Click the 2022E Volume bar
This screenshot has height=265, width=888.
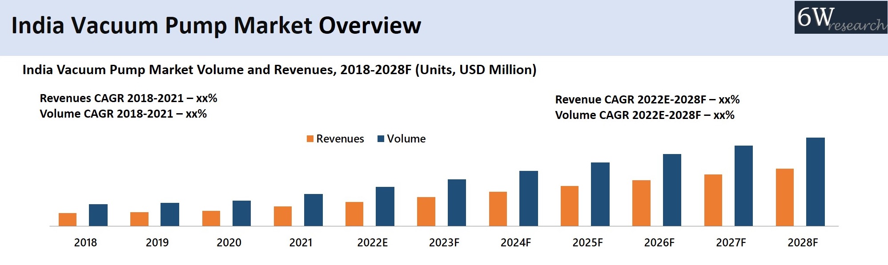point(385,206)
